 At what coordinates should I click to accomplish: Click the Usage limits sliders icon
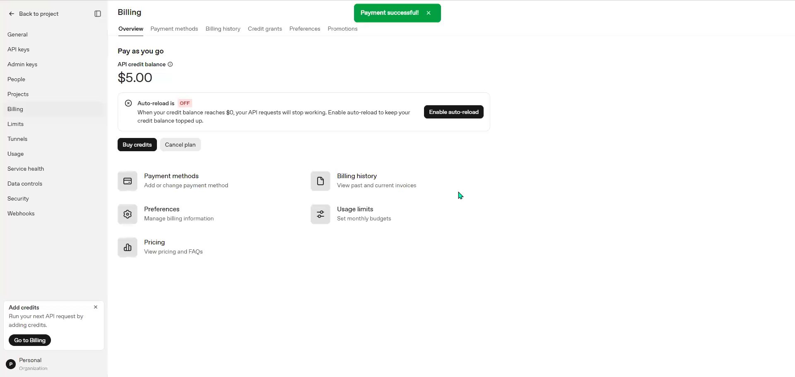tap(320, 214)
